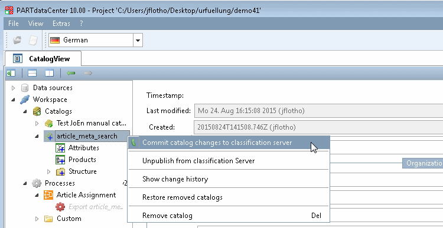
Task: Select the Processes tree item
Action: tap(60, 183)
